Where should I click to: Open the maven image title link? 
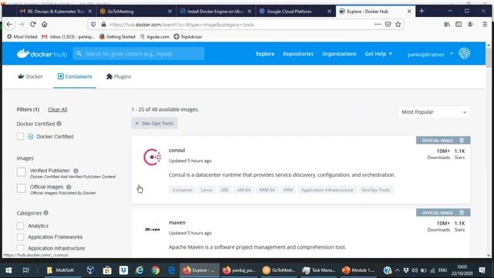[177, 222]
